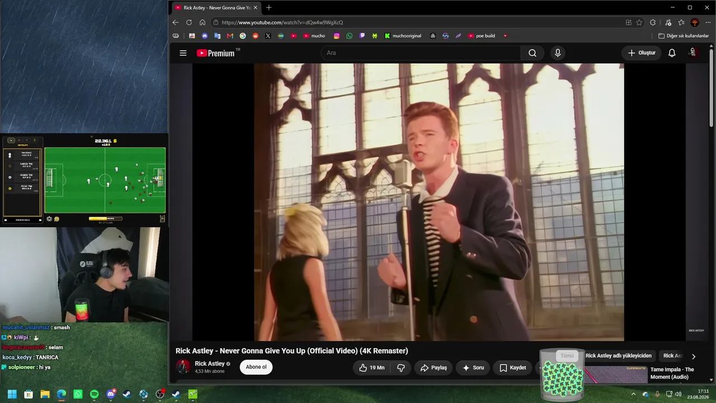Bookmark this page with the star icon
716x403 pixels.
(639, 22)
